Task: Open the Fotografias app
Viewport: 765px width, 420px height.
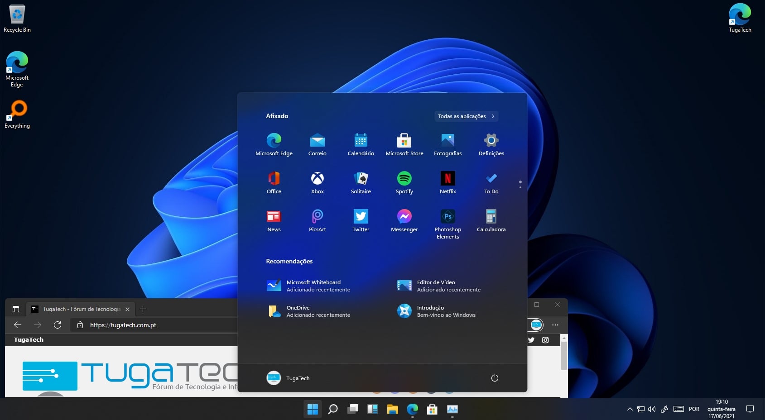Action: point(447,145)
